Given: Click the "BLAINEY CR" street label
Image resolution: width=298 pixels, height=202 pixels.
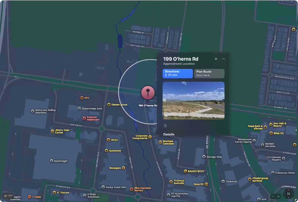Looking at the screenshot, I should pos(281,108).
